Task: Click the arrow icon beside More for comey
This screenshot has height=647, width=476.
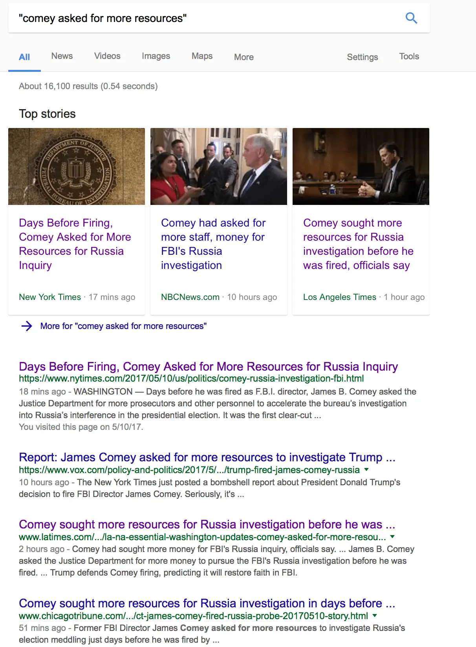Action: pyautogui.click(x=27, y=326)
